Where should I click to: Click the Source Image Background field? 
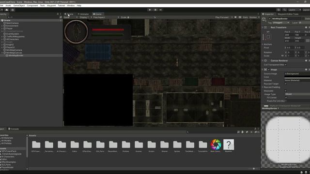[297, 73]
